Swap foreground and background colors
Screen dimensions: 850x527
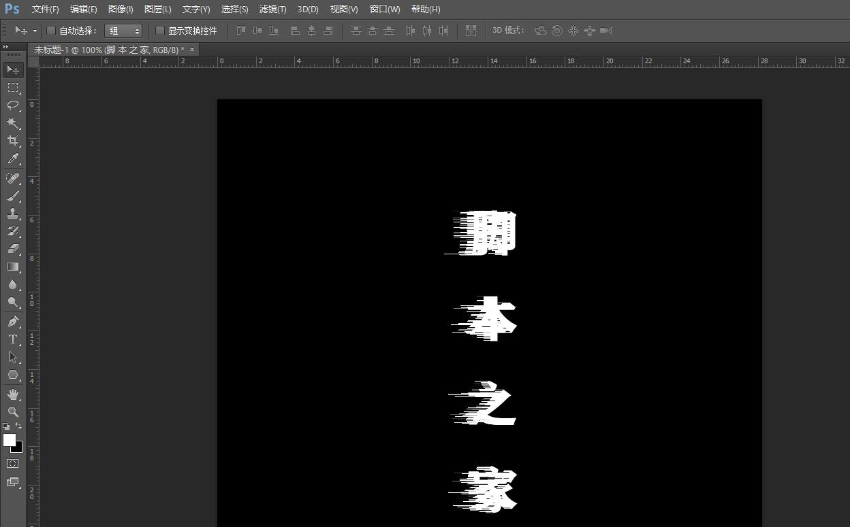coord(18,426)
